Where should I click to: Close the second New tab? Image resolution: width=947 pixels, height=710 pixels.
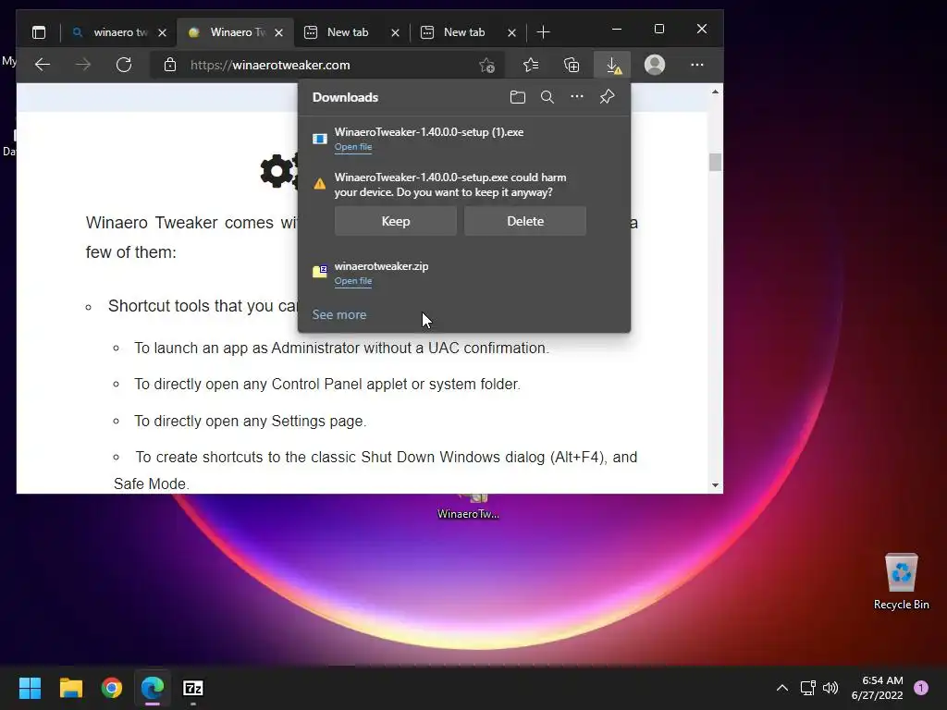511,32
